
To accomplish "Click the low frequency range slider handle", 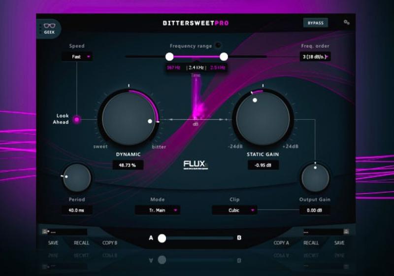I will coord(169,57).
